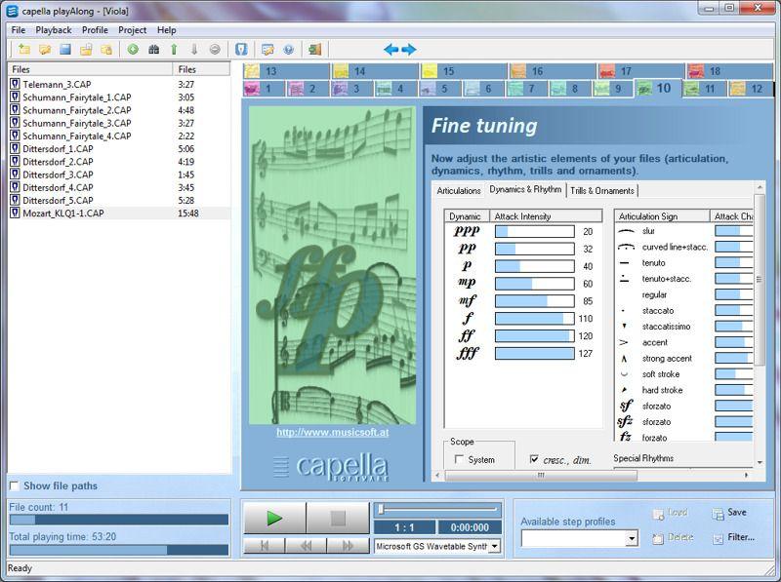Screen dimensions: 781x582
Task: Expand the Microsoft GS Wavetable Synth dropdown
Action: point(495,547)
